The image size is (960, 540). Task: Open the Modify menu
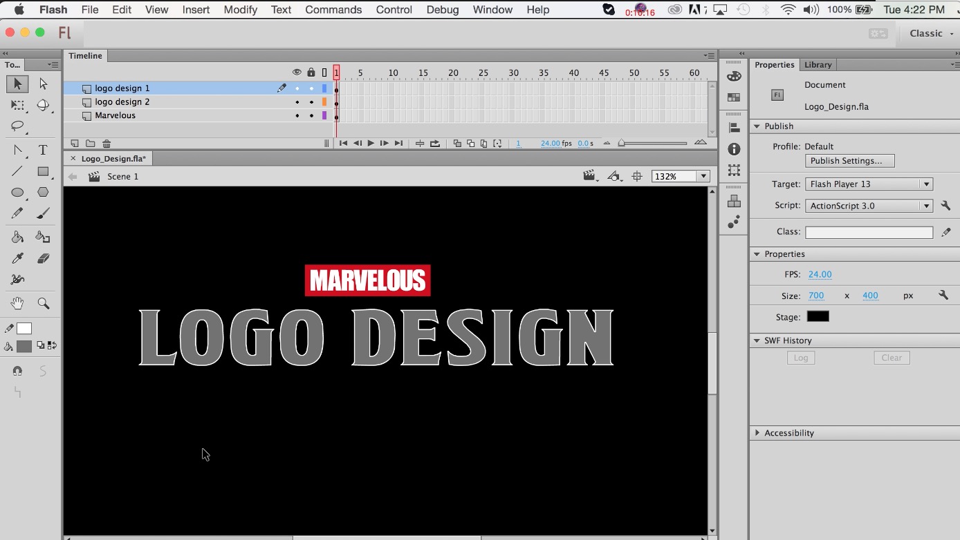[x=240, y=10]
